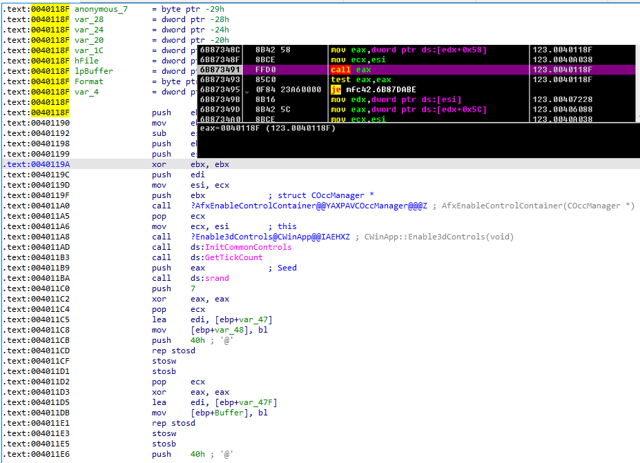Viewport: 640px width, 463px height.
Task: Click the Buffer operand in mov instruction
Action: 229,413
